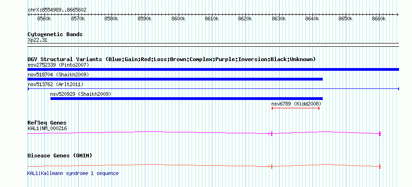Image resolution: width=412 pixels, height=187 pixels.
Task: Click the 8560k ruler tick label
Action: coord(44,19)
